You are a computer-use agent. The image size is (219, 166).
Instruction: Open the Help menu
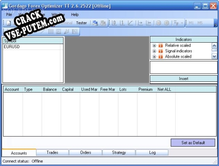[75, 15]
